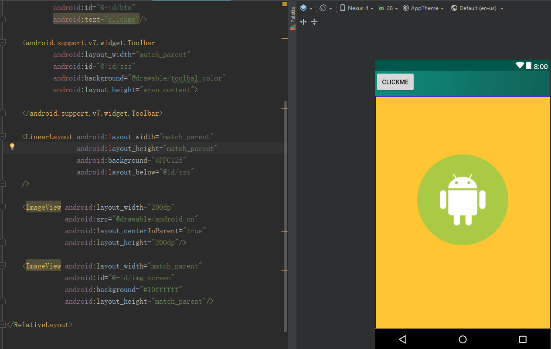Collapse the closing Toolbar tag fold marker
This screenshot has height=349, width=551.
click(x=3, y=113)
